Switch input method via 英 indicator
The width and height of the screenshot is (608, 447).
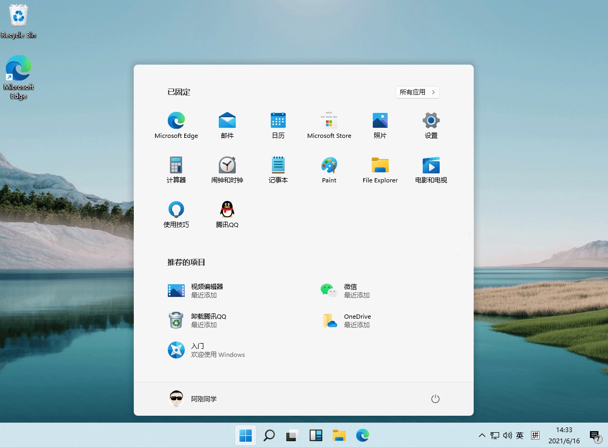pos(519,435)
